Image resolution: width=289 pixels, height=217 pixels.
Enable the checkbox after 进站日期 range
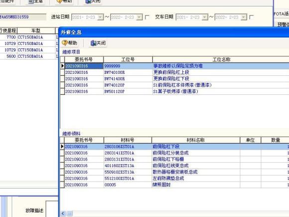[147, 17]
